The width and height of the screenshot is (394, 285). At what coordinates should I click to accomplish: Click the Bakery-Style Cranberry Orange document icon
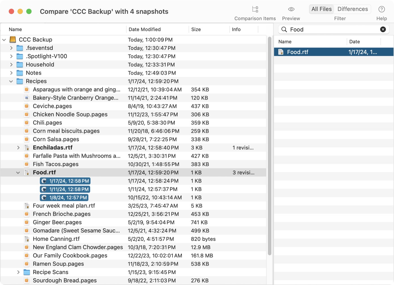[x=27, y=98]
